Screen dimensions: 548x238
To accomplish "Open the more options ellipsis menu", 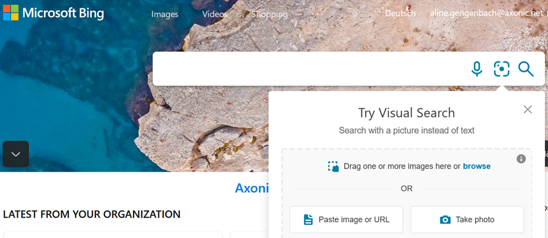I will [x=318, y=14].
